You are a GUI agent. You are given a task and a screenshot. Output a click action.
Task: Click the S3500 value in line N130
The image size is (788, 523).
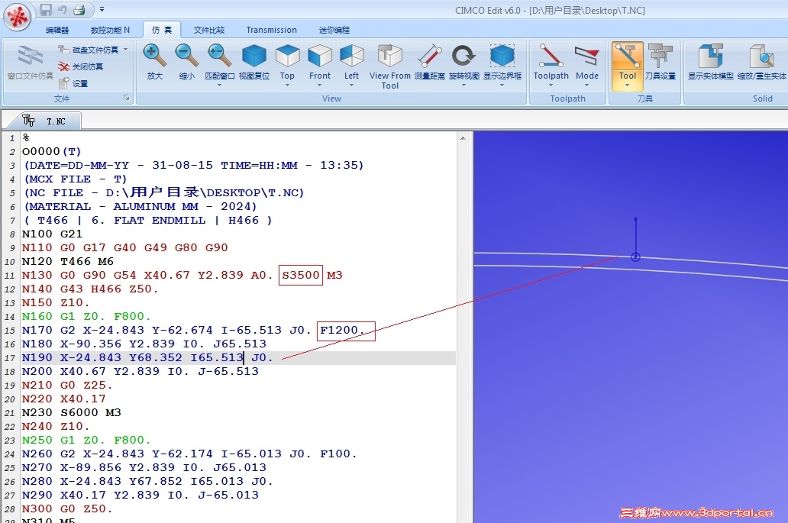301,276
